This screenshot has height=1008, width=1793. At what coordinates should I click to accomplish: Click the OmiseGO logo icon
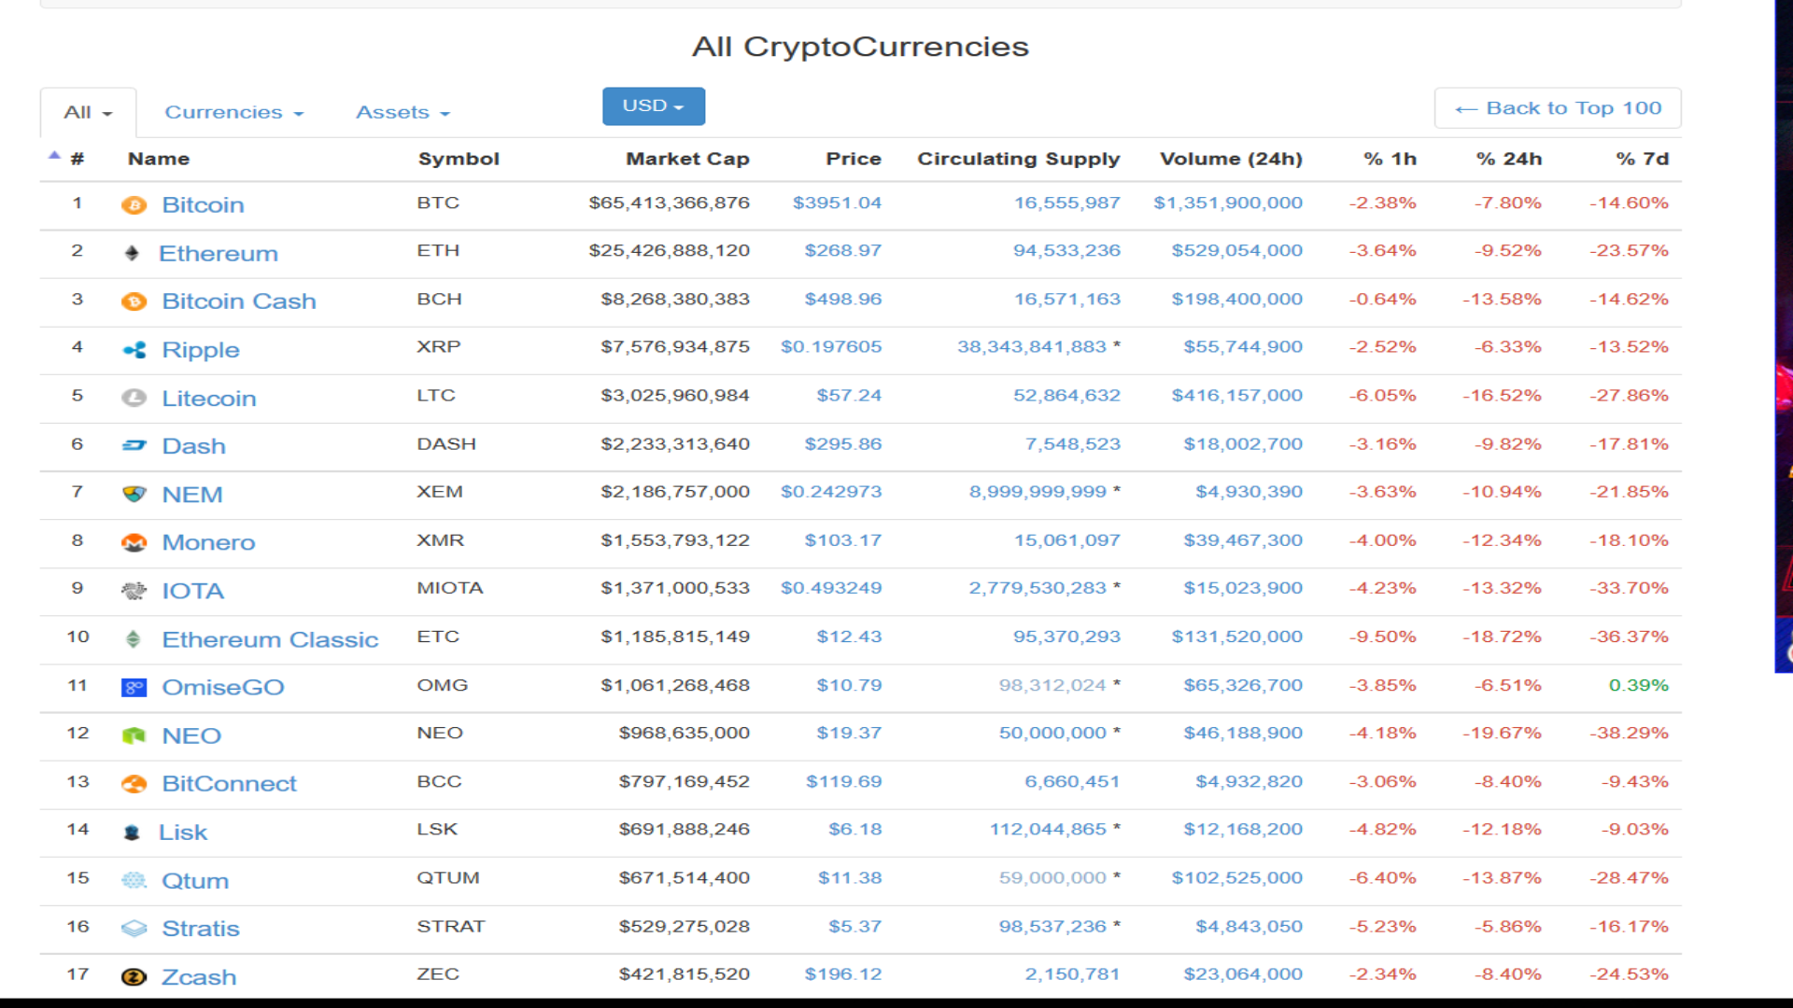click(x=134, y=688)
